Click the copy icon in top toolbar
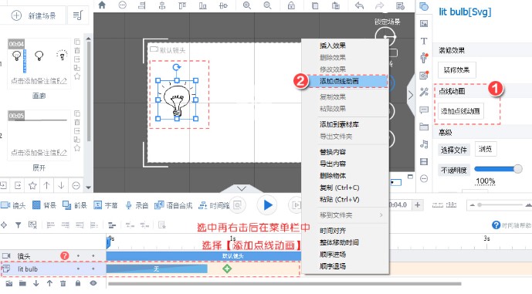 (315, 5)
